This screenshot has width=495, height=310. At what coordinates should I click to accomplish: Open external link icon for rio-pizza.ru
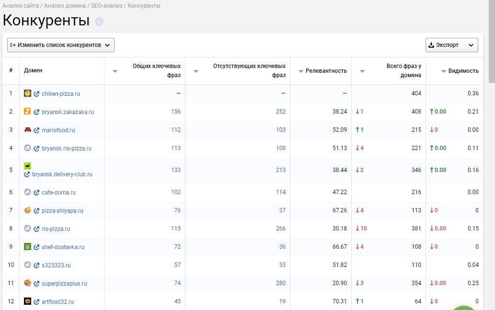tap(36, 229)
